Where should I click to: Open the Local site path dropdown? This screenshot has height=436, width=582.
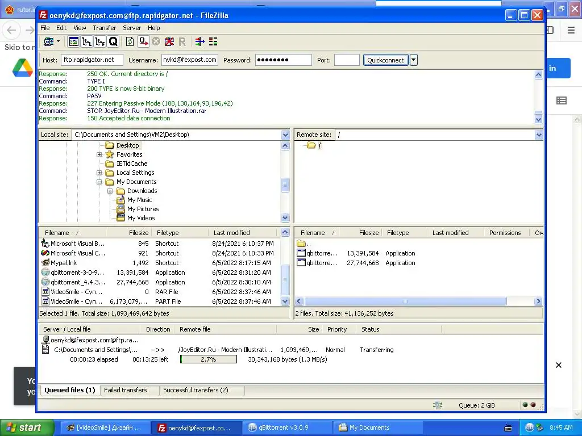[x=285, y=135]
